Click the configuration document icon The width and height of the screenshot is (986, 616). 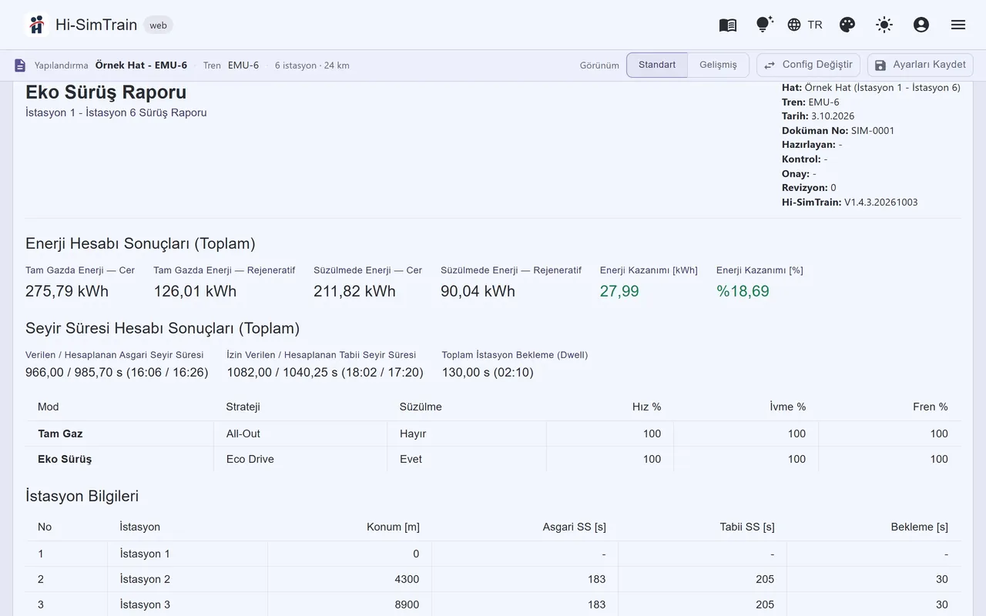click(20, 65)
